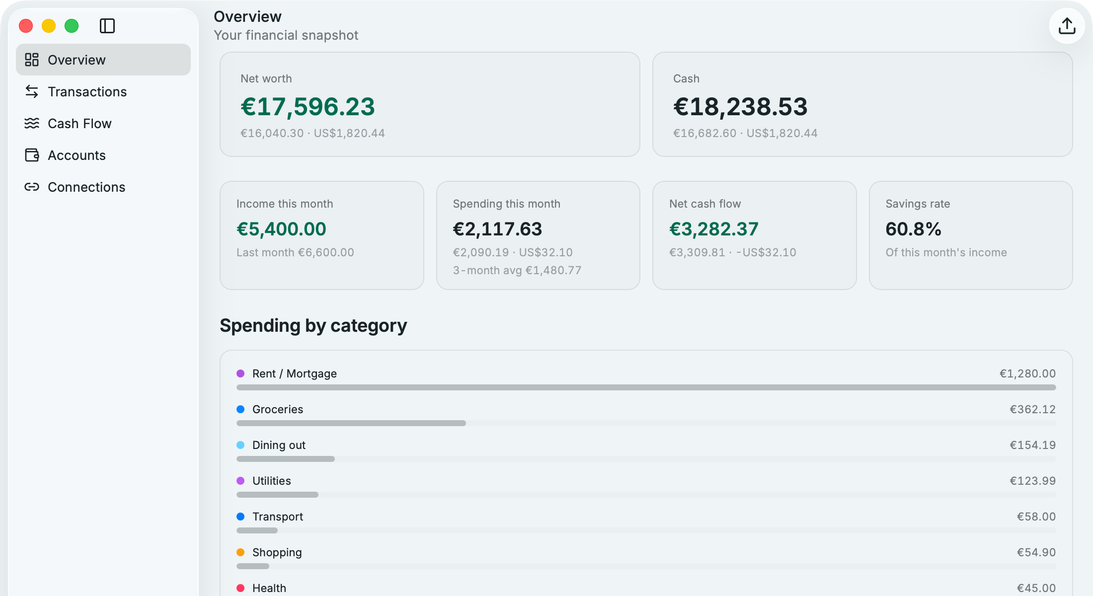1093x596 pixels.
Task: Click the Cash Flow waves icon
Action: (32, 123)
